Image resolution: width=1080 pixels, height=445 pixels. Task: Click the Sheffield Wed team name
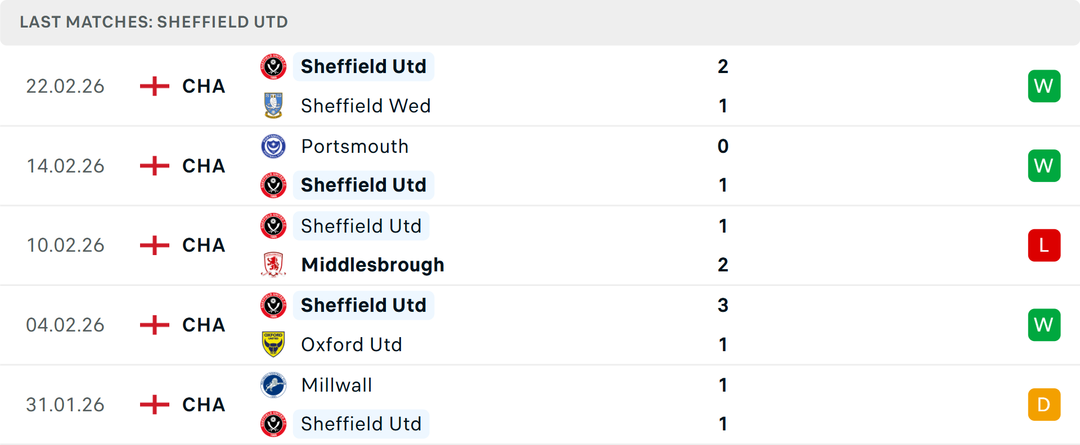pyautogui.click(x=366, y=106)
